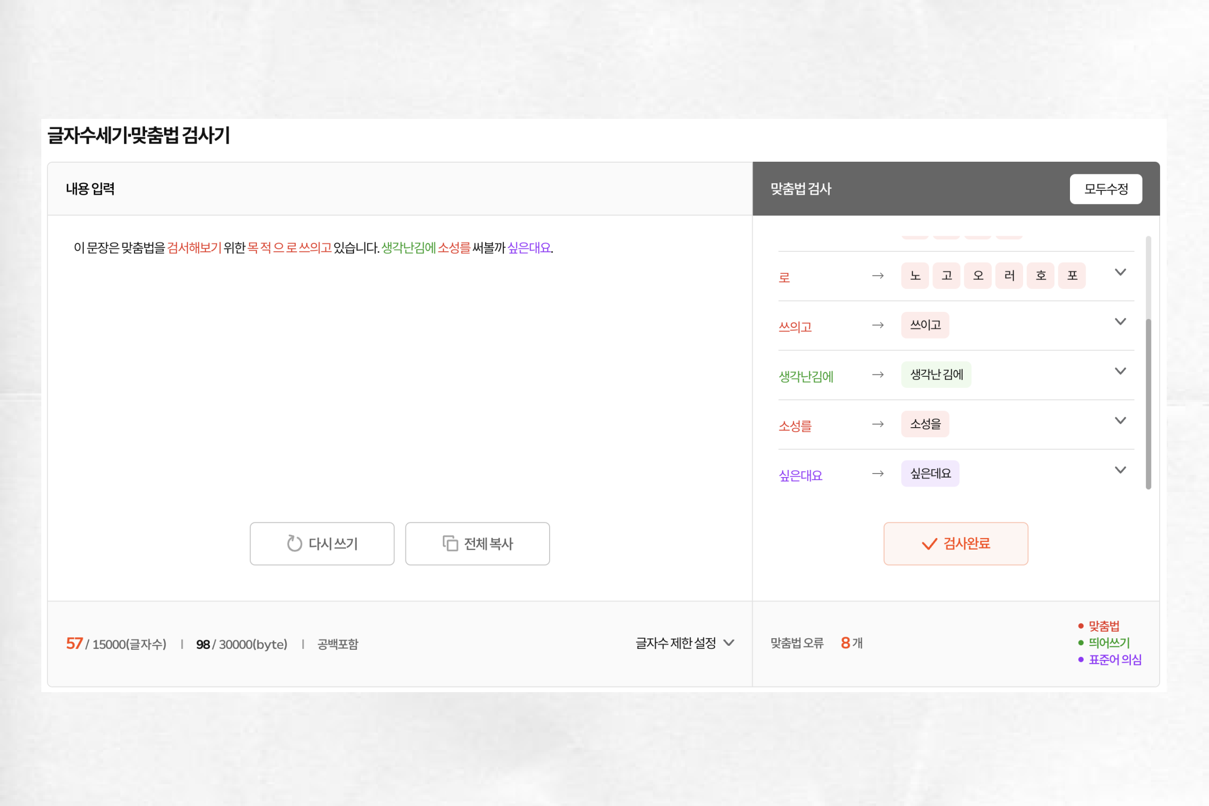Click the purple word 싶은대요 in text
This screenshot has height=806, width=1209.
(x=529, y=248)
